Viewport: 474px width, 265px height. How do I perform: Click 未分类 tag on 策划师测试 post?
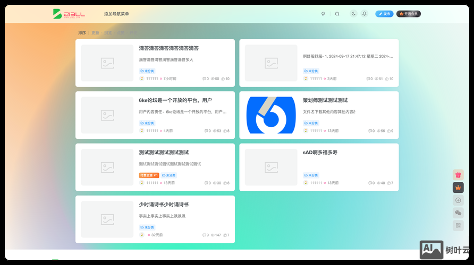click(311, 123)
